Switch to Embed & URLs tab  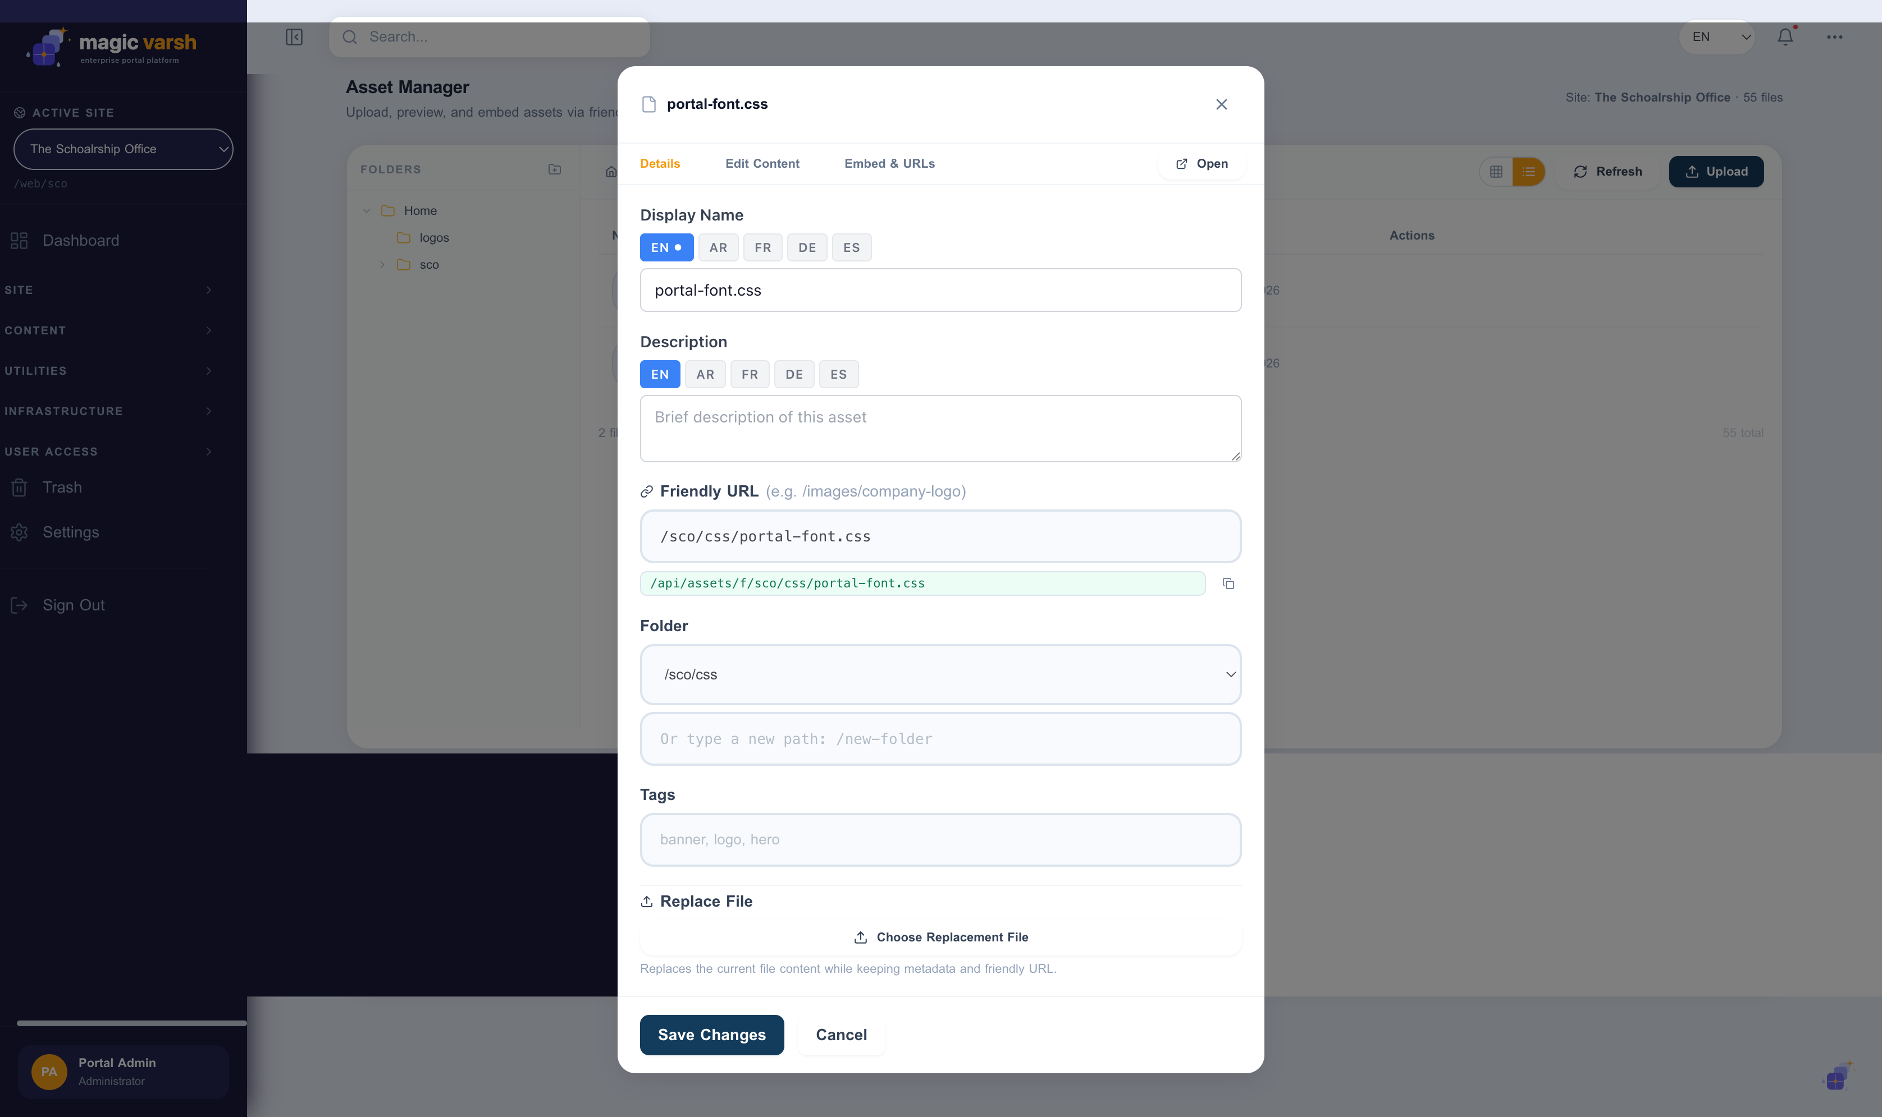tap(889, 163)
